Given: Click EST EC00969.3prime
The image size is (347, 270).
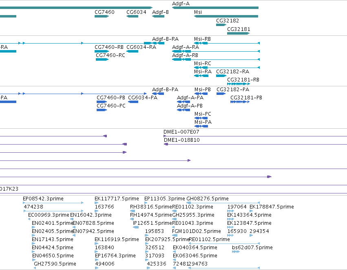Looking at the screenshot, I should point(49,215).
